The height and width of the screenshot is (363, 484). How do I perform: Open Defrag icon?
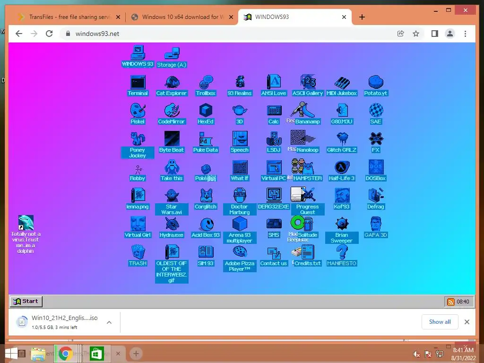coord(376,199)
